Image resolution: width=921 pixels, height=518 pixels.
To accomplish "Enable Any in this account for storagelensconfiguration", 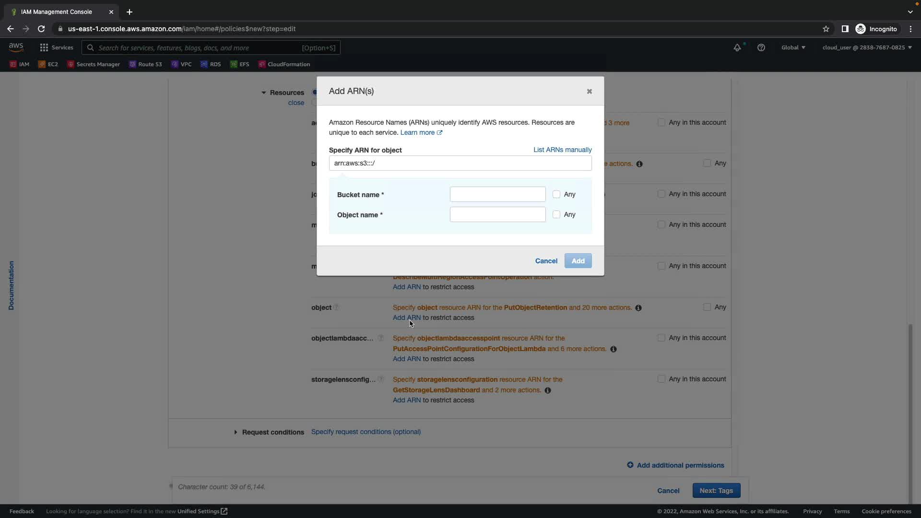I will pyautogui.click(x=661, y=379).
